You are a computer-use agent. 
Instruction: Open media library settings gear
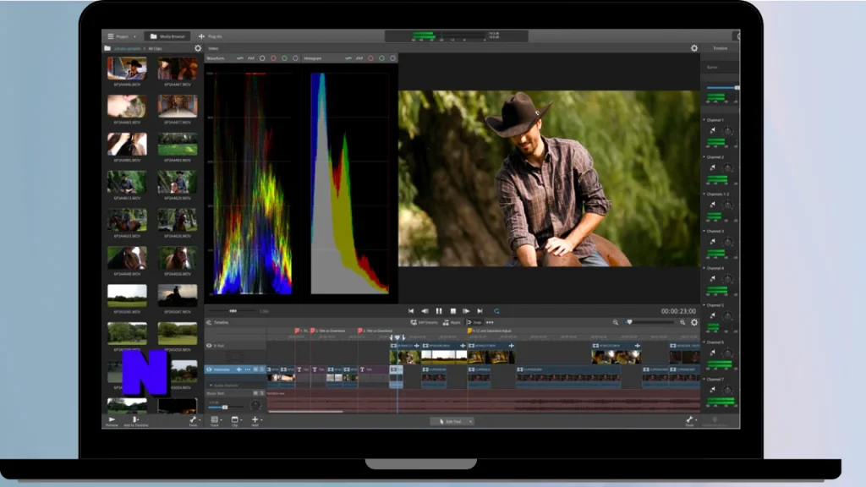pyautogui.click(x=198, y=48)
